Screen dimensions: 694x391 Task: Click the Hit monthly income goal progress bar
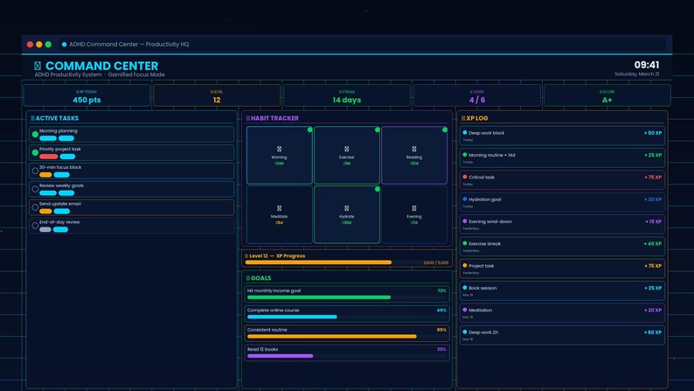[346, 297]
